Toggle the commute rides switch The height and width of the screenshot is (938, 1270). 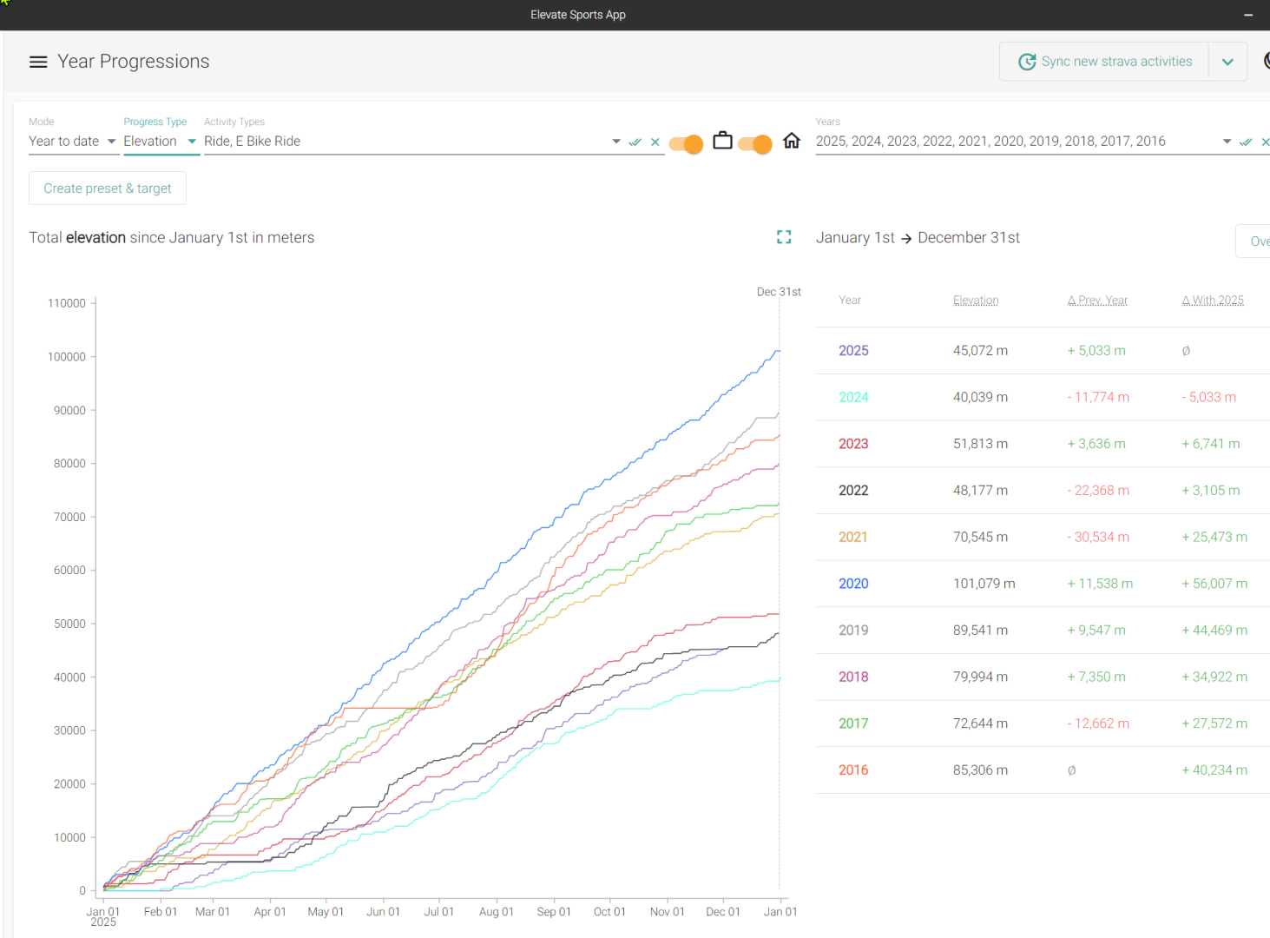pyautogui.click(x=687, y=144)
